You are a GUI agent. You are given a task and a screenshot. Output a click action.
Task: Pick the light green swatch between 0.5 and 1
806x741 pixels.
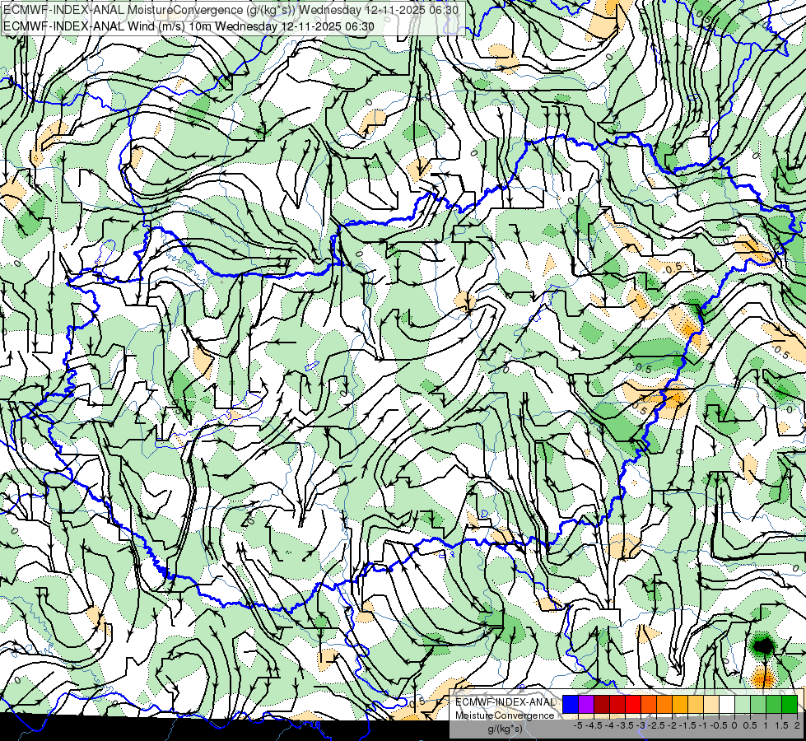pyautogui.click(x=758, y=705)
